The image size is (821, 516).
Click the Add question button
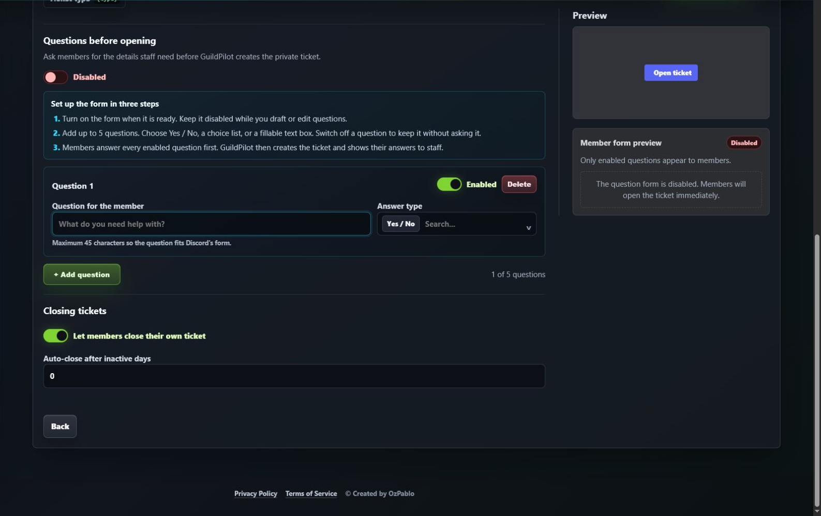coord(82,274)
